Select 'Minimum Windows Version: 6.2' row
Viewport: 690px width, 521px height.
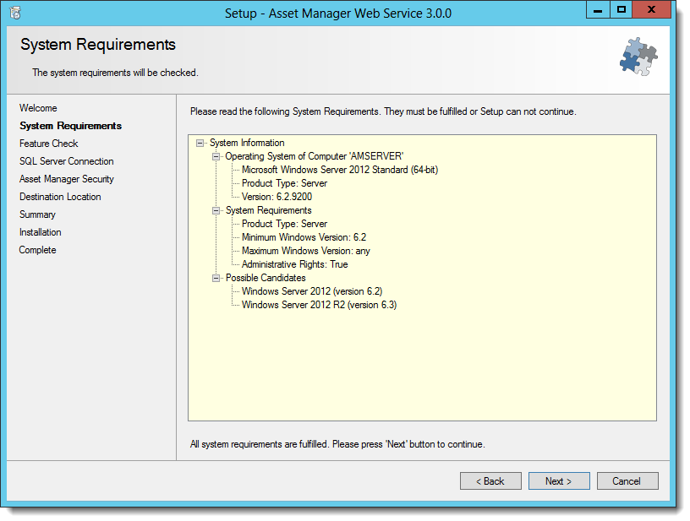[x=304, y=237]
